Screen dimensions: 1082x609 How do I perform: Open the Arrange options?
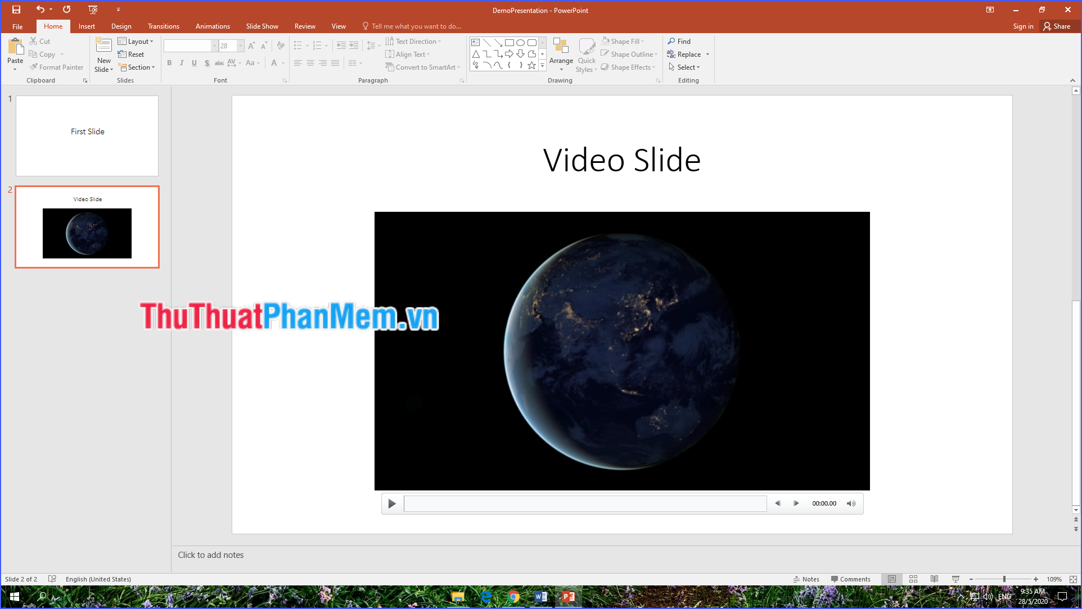pos(560,54)
